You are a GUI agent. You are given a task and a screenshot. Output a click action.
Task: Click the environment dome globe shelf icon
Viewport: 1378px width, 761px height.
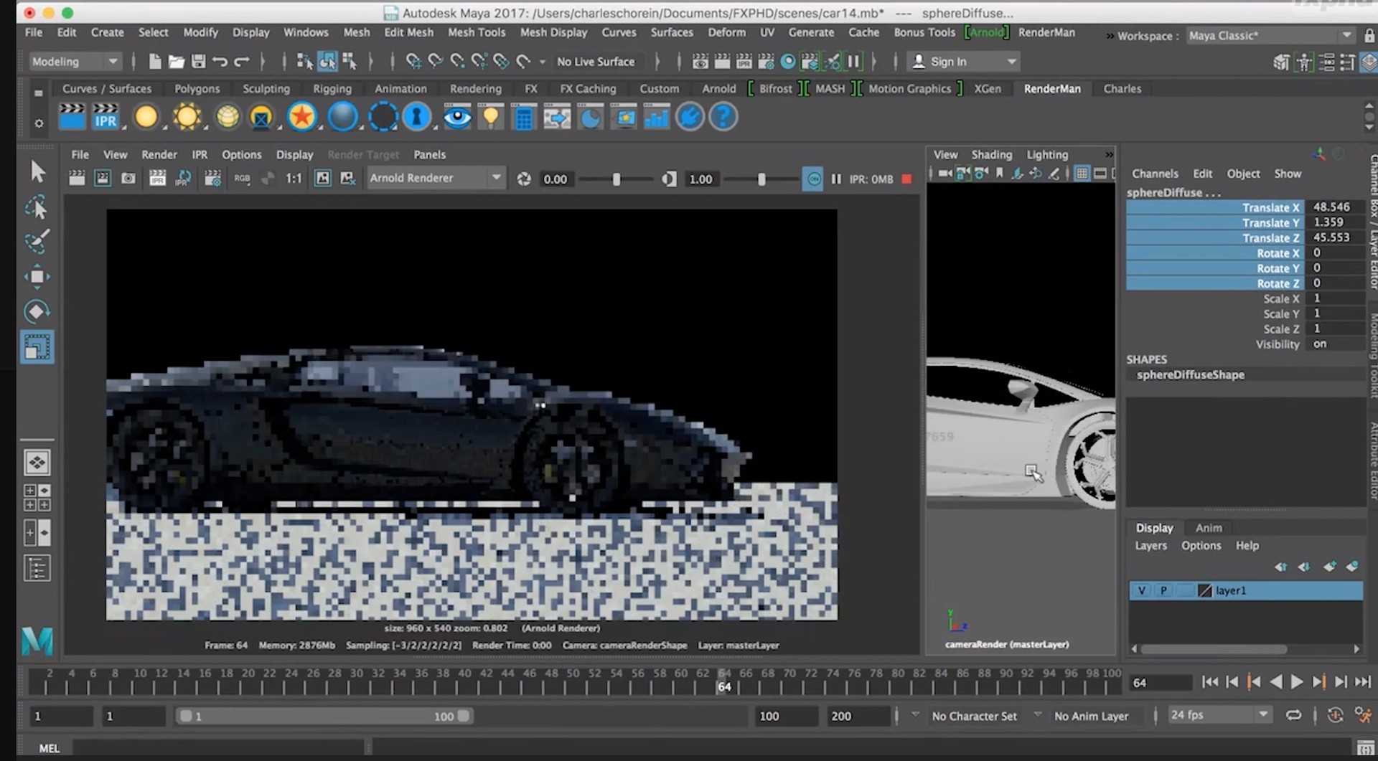coord(228,117)
